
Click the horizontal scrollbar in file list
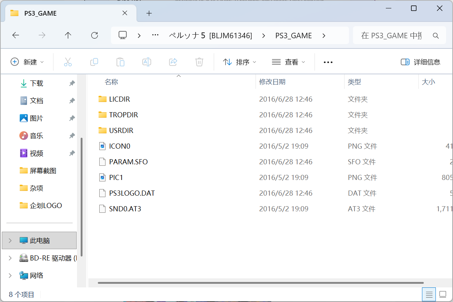pos(261,283)
